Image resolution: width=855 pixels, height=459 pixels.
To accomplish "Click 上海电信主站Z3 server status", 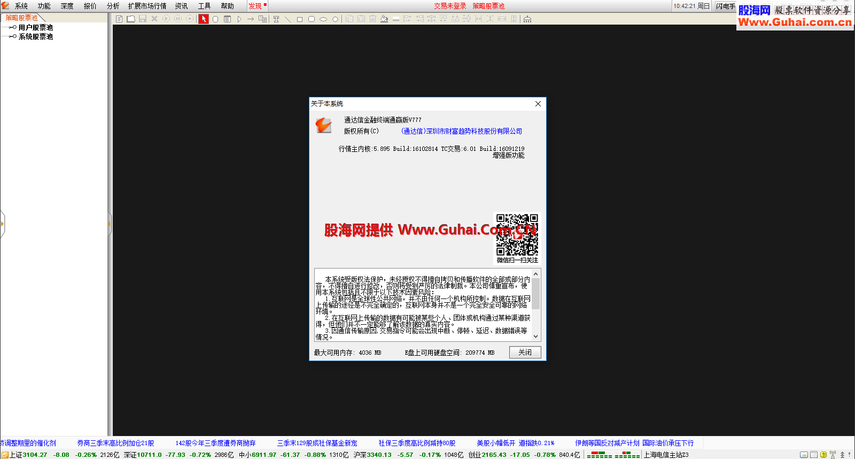I will (666, 455).
